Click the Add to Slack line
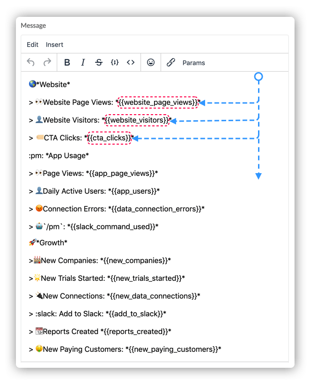310x387 pixels. point(97,314)
